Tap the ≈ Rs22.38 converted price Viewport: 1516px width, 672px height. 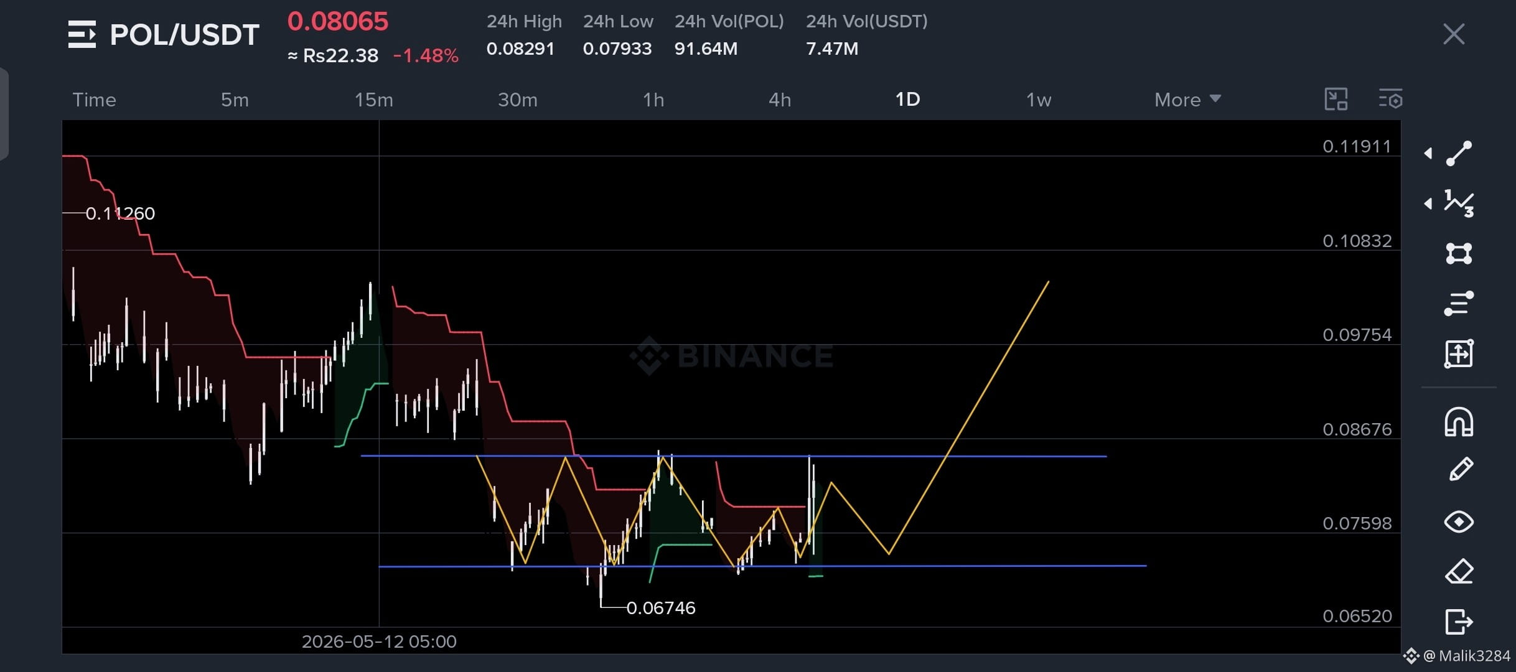coord(333,56)
